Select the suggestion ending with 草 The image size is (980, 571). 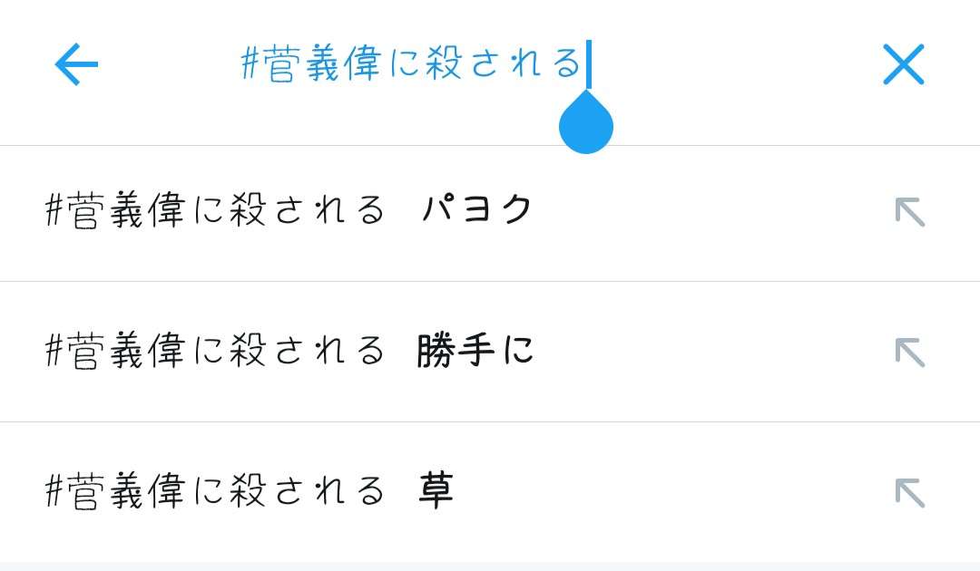(x=490, y=492)
